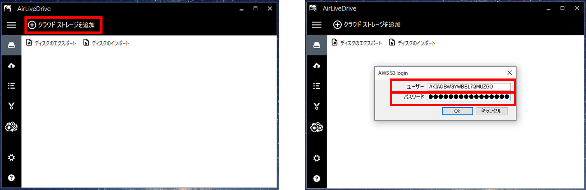The image size is (586, 190).
Task: Open cloud upload sidebar icon in left window
Action: pyautogui.click(x=11, y=66)
